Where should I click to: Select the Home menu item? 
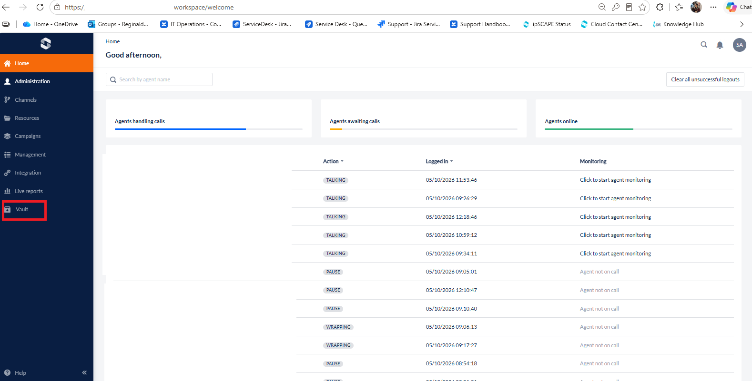tap(47, 63)
